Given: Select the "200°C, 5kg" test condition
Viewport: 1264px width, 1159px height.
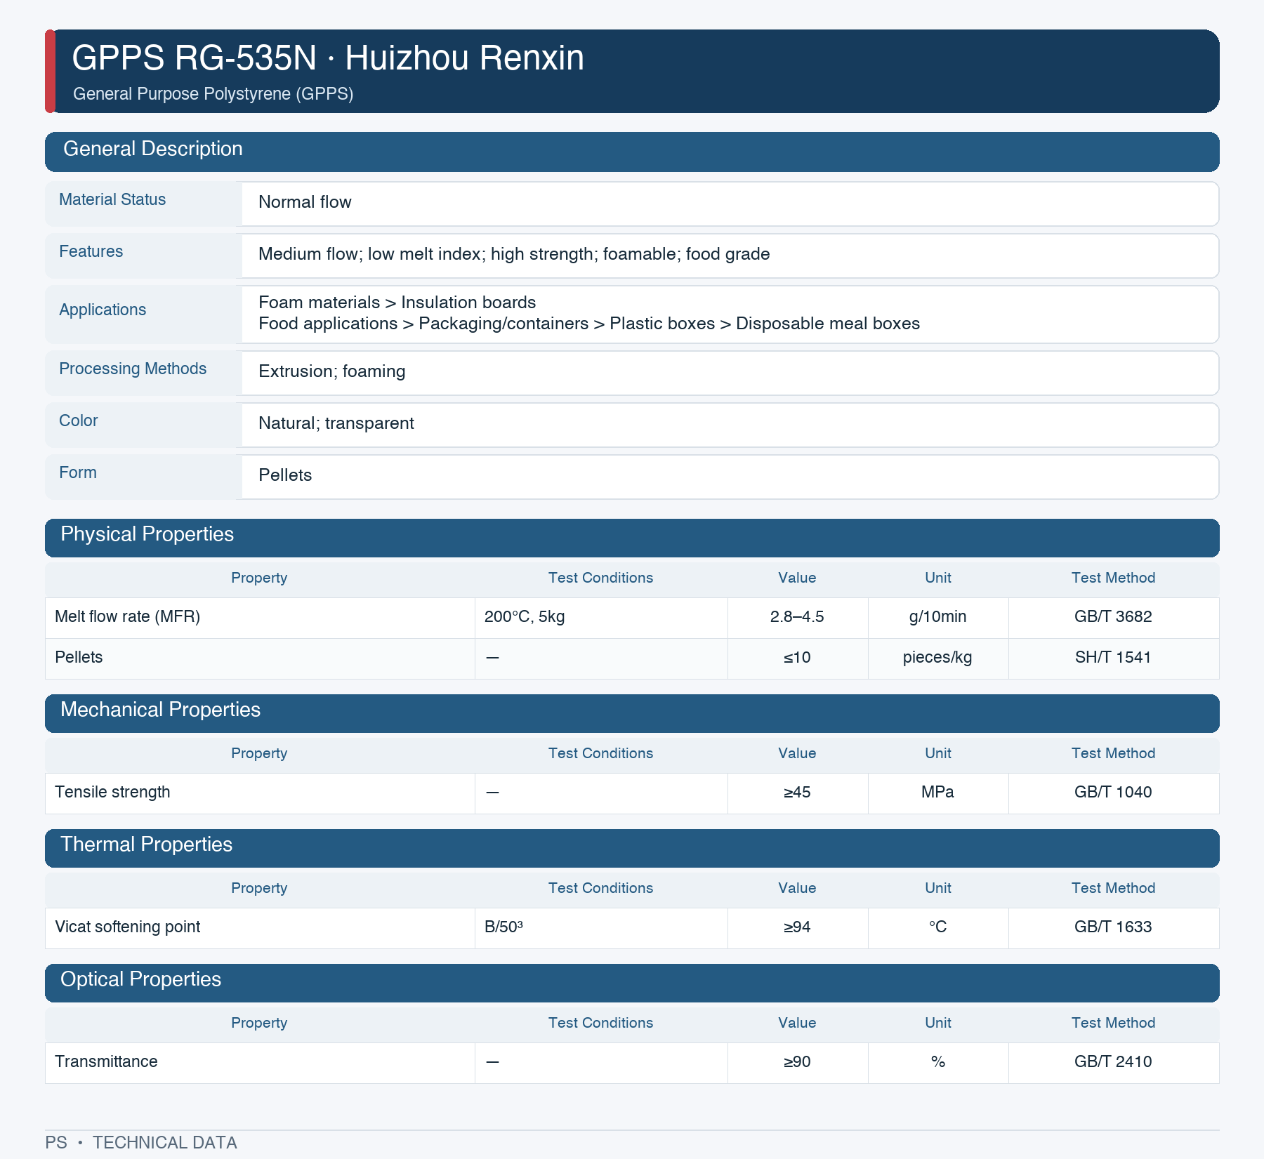Looking at the screenshot, I should click(x=525, y=617).
